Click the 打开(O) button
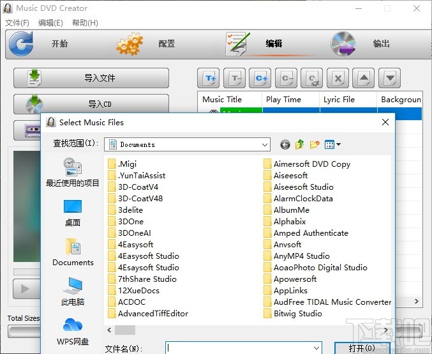The width and height of the screenshot is (432, 354). coord(362,348)
